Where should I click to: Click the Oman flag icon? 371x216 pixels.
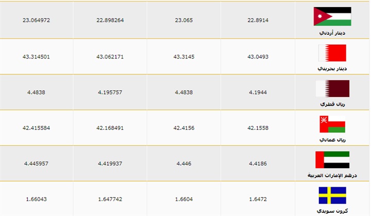tap(332, 124)
